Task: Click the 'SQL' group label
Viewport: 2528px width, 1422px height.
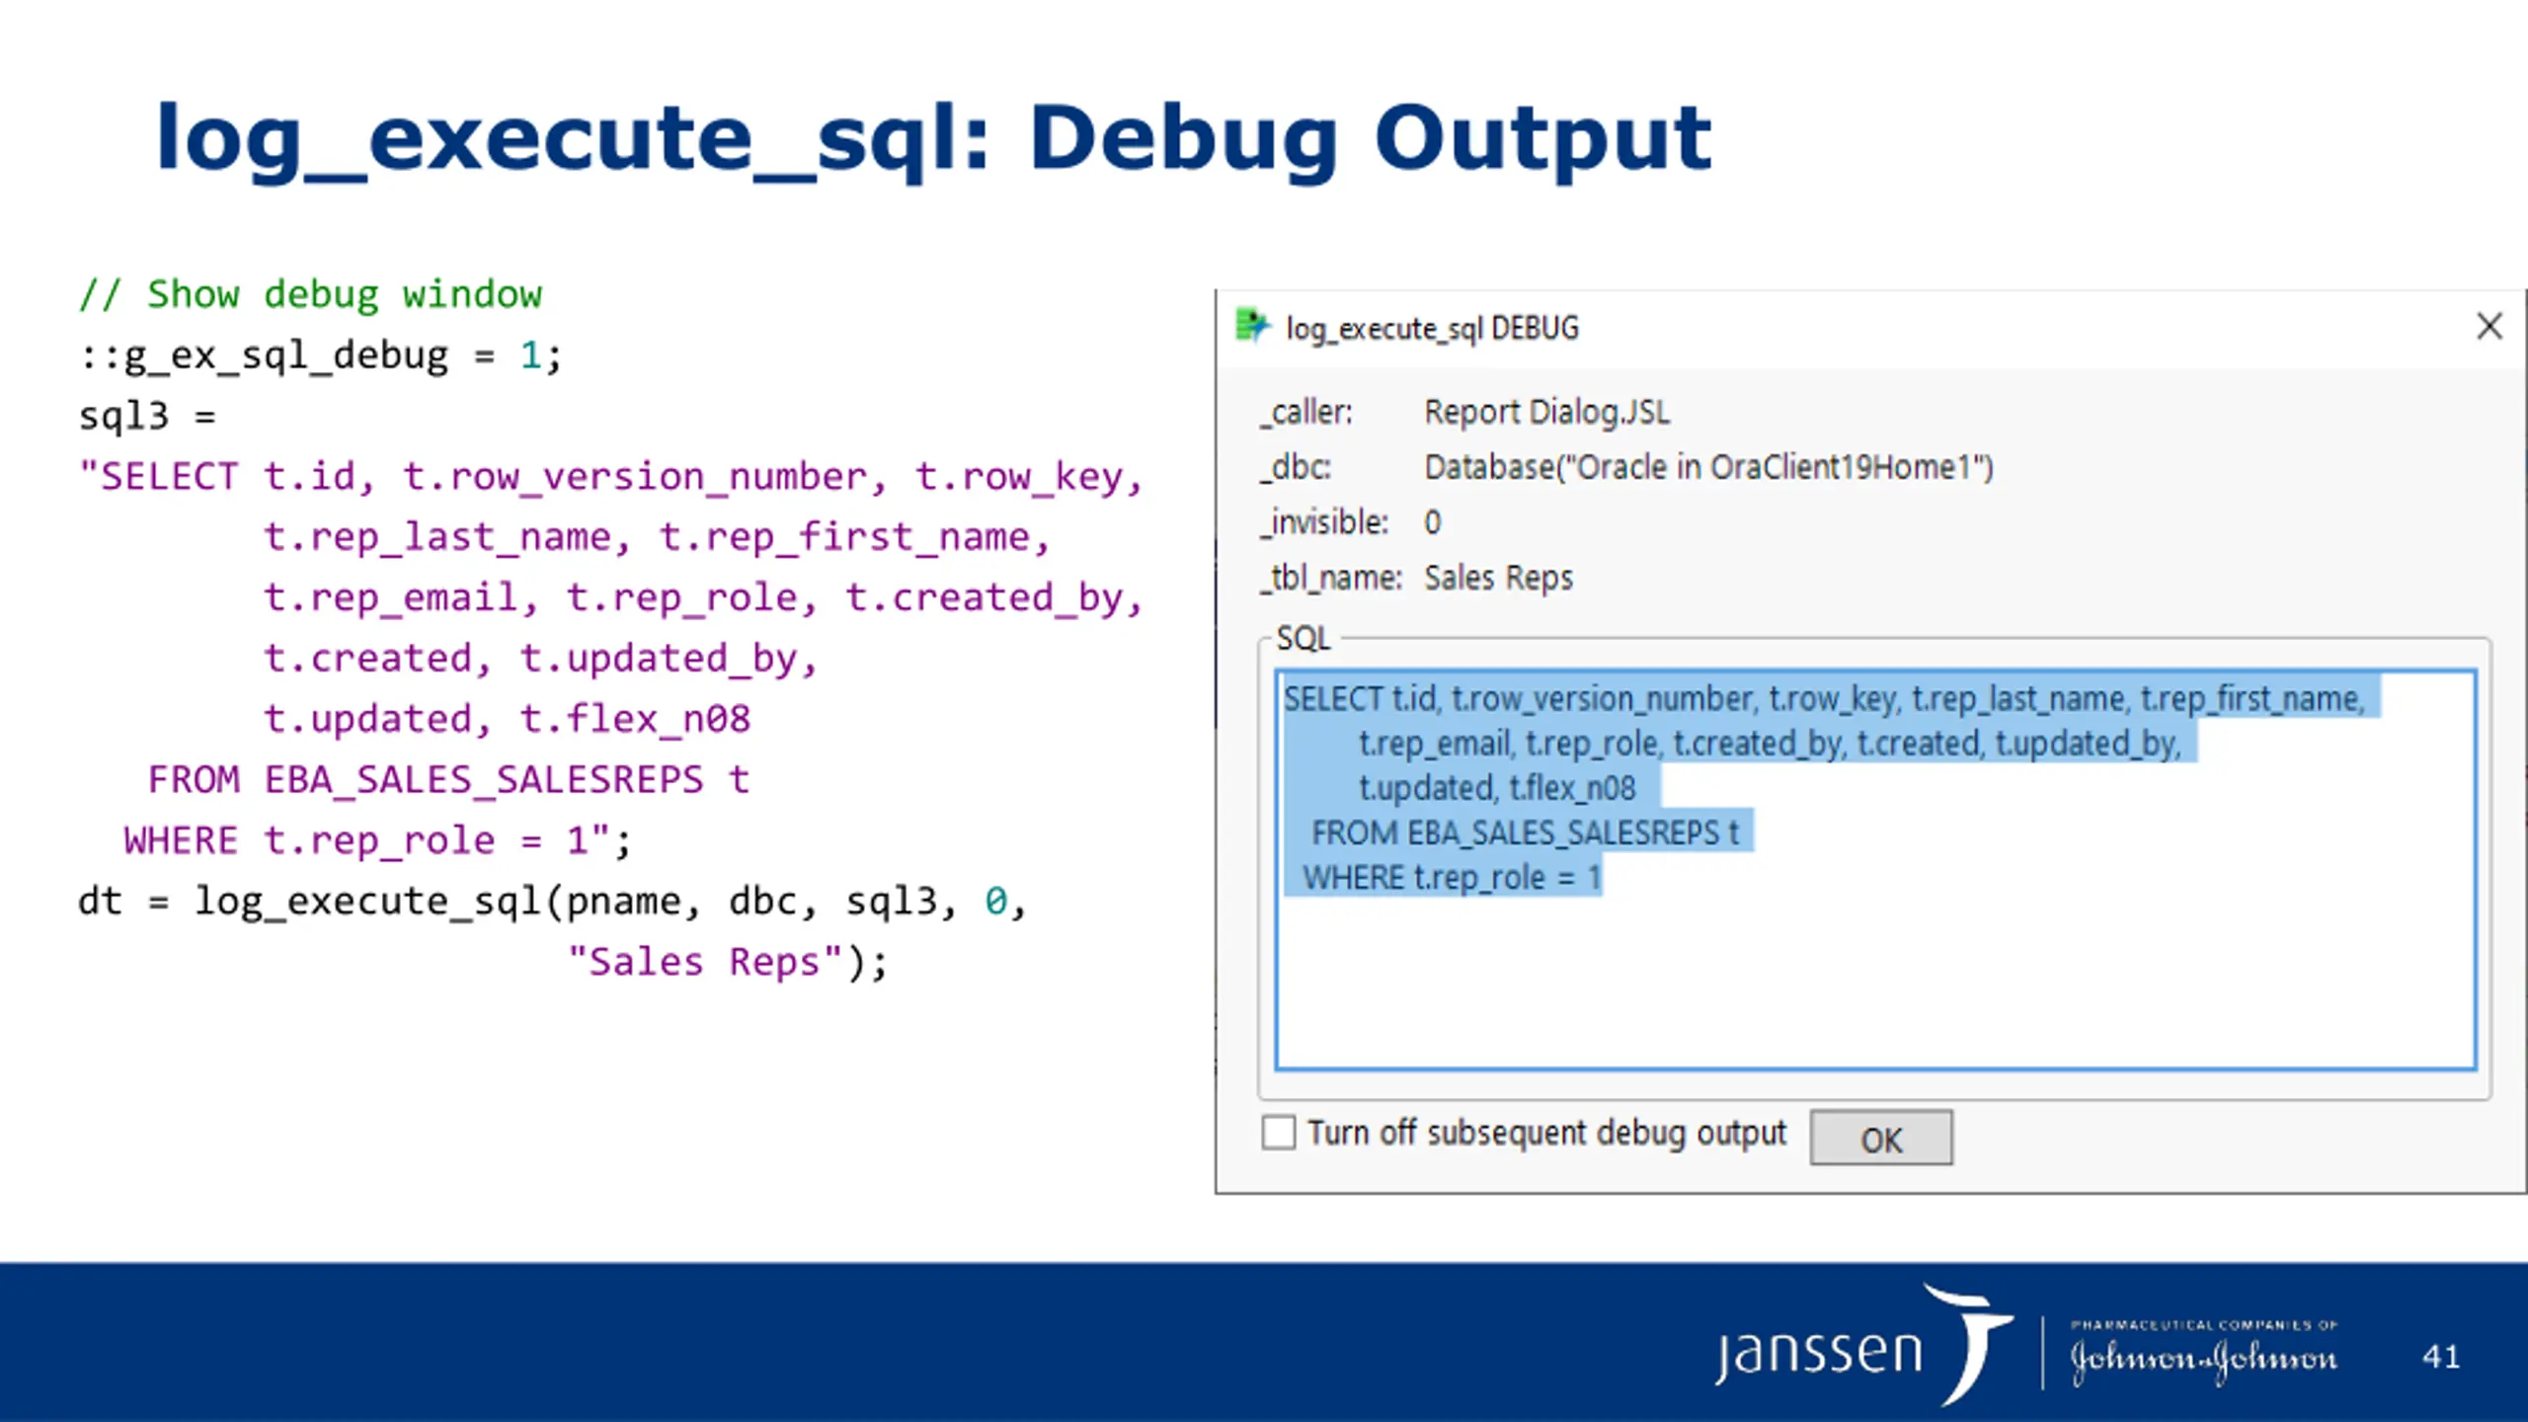Action: click(1303, 639)
